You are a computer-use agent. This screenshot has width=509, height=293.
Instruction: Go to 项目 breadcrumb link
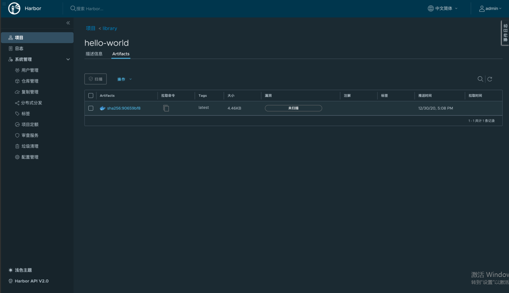91,28
